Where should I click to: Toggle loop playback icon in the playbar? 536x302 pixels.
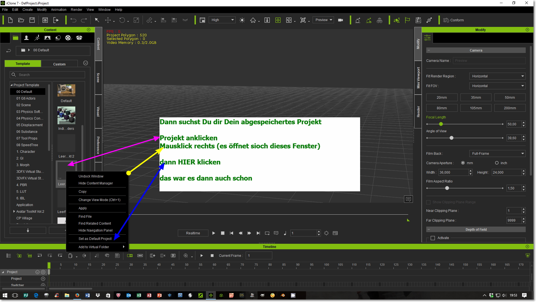click(267, 233)
